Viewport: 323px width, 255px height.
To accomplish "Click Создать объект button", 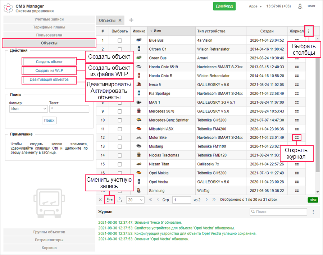I will (x=49, y=62).
